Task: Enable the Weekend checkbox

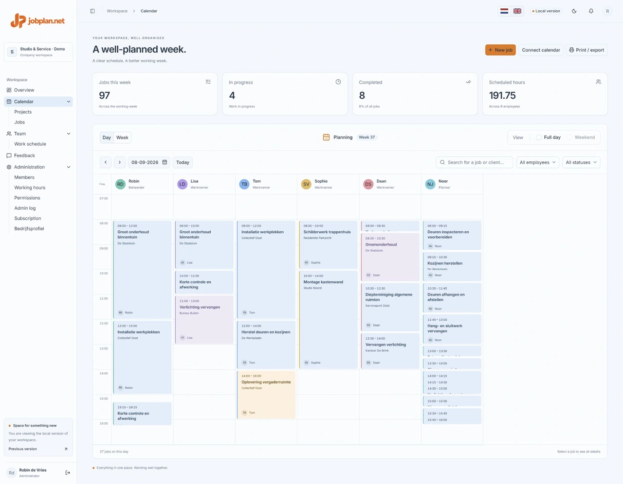Action: [569, 138]
